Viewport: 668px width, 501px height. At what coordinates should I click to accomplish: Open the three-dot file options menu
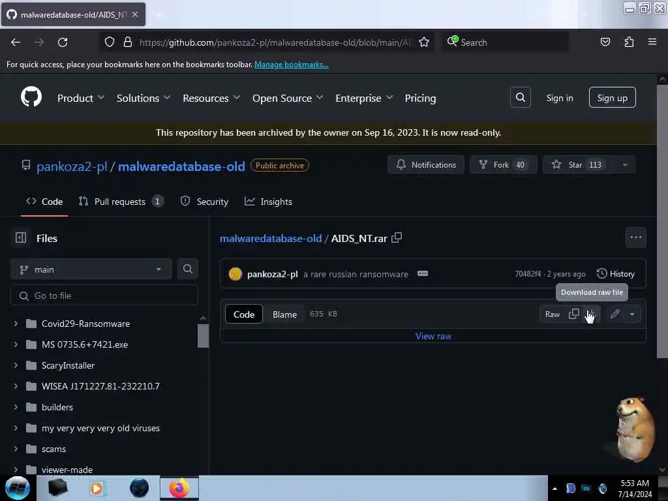[x=635, y=237]
